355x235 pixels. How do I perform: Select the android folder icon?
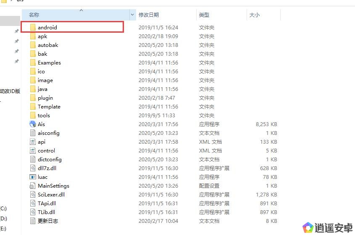(x=33, y=27)
